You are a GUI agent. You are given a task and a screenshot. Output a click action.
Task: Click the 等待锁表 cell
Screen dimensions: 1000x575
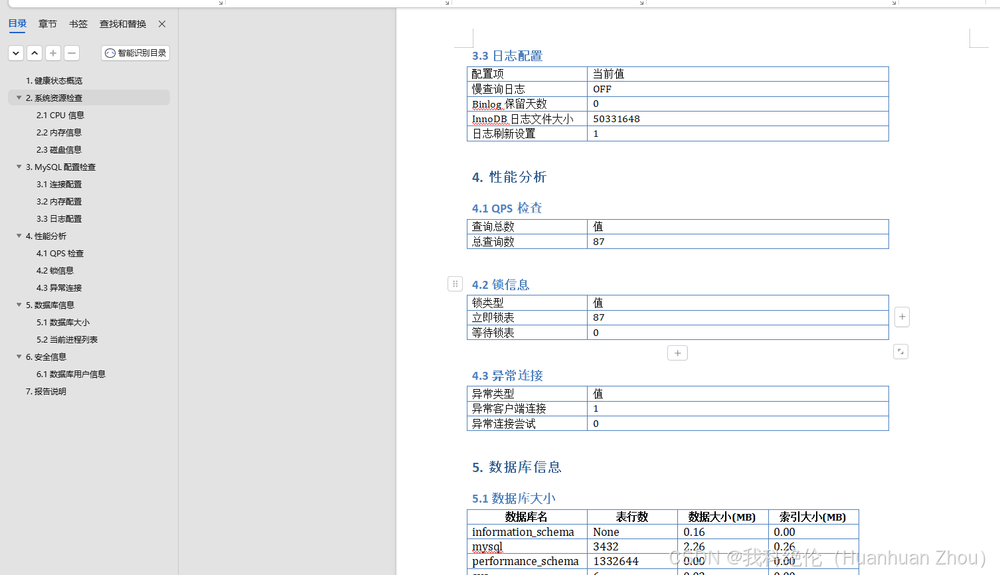527,333
